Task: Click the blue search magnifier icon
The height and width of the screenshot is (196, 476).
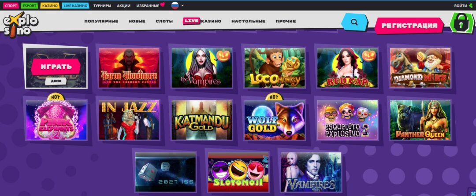Action: point(354,22)
